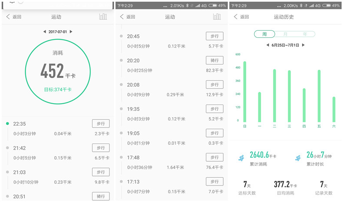The image size is (343, 202).
Task: Show previous week before 6月25日~7月1日
Action: coord(267,45)
